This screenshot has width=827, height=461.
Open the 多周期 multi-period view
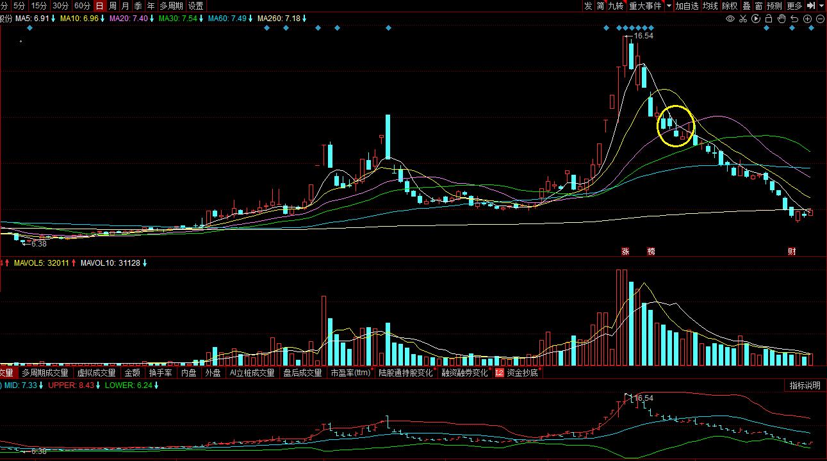point(172,6)
